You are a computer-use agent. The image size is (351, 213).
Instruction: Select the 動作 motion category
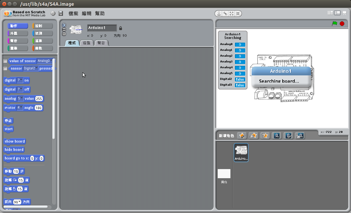coord(18,26)
